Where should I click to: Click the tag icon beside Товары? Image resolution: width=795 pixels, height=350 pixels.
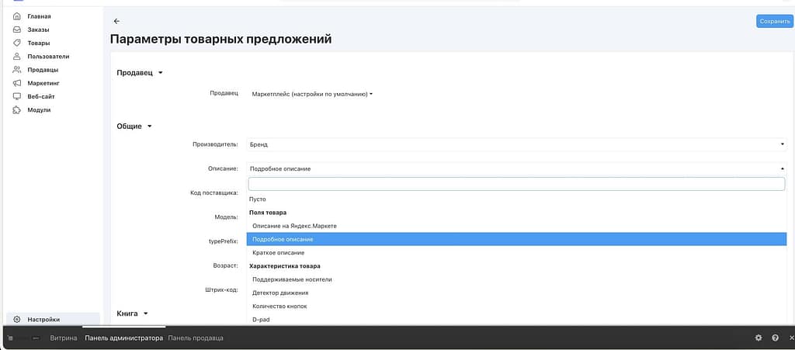pos(17,43)
